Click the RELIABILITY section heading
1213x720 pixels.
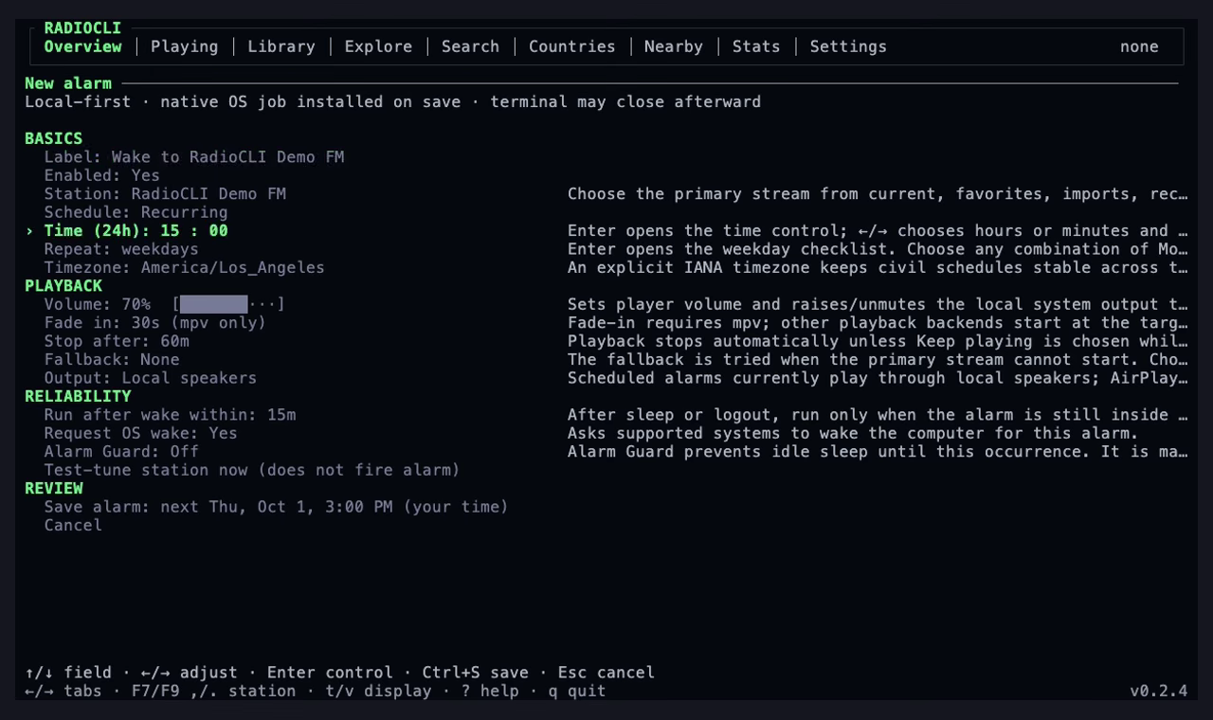click(78, 396)
